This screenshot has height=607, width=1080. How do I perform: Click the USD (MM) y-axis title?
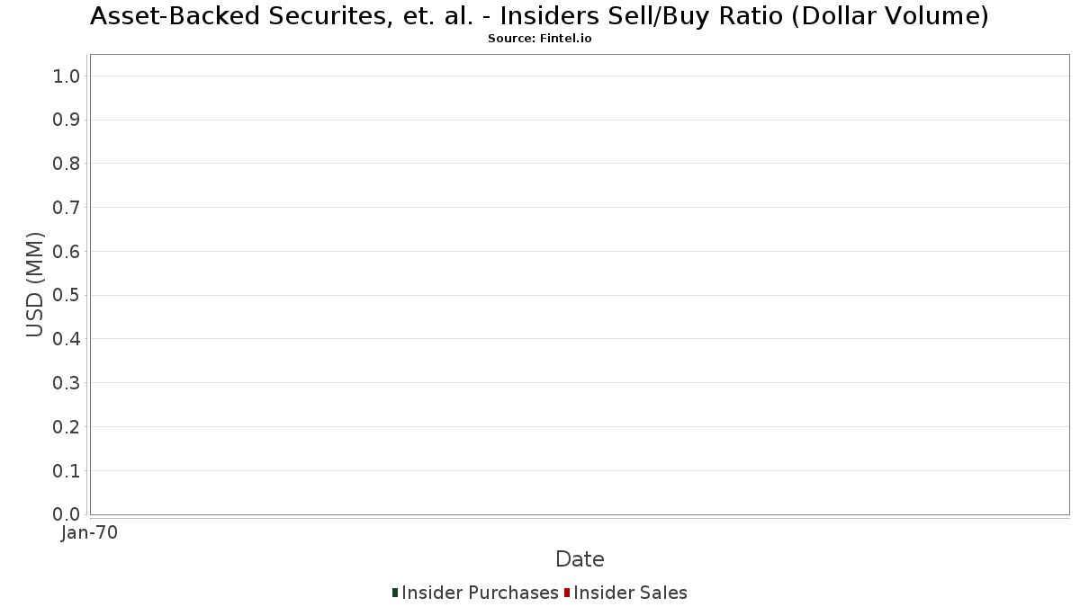point(35,285)
